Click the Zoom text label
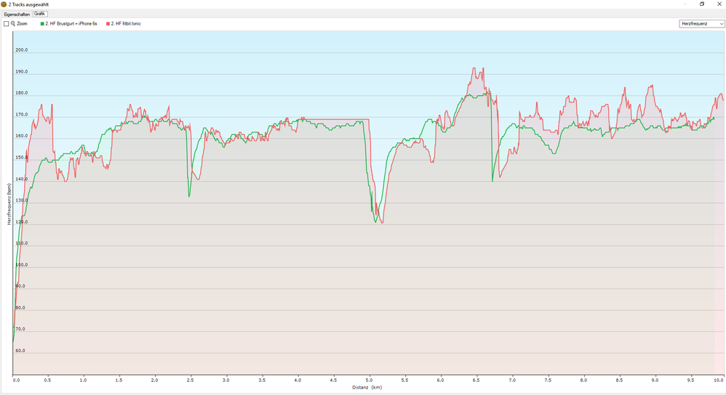726x395 pixels. pyautogui.click(x=23, y=24)
